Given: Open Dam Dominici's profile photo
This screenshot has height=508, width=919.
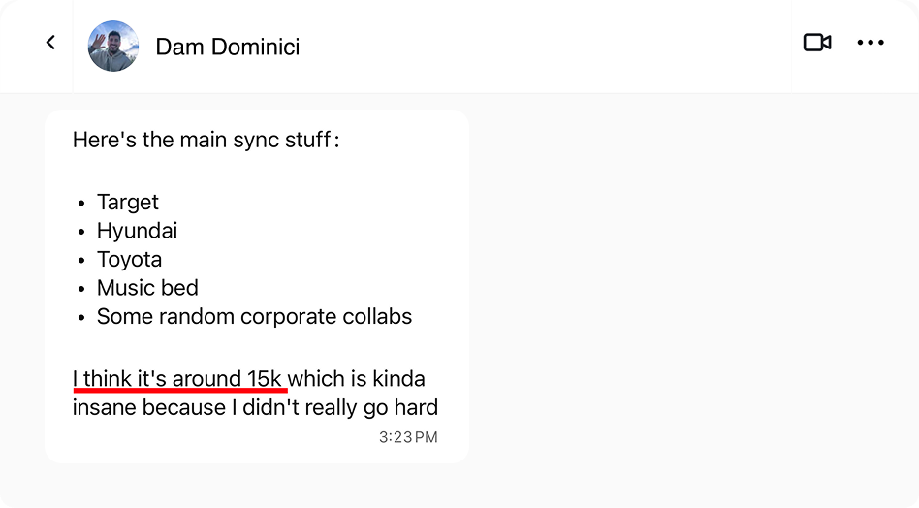Looking at the screenshot, I should [x=113, y=46].
